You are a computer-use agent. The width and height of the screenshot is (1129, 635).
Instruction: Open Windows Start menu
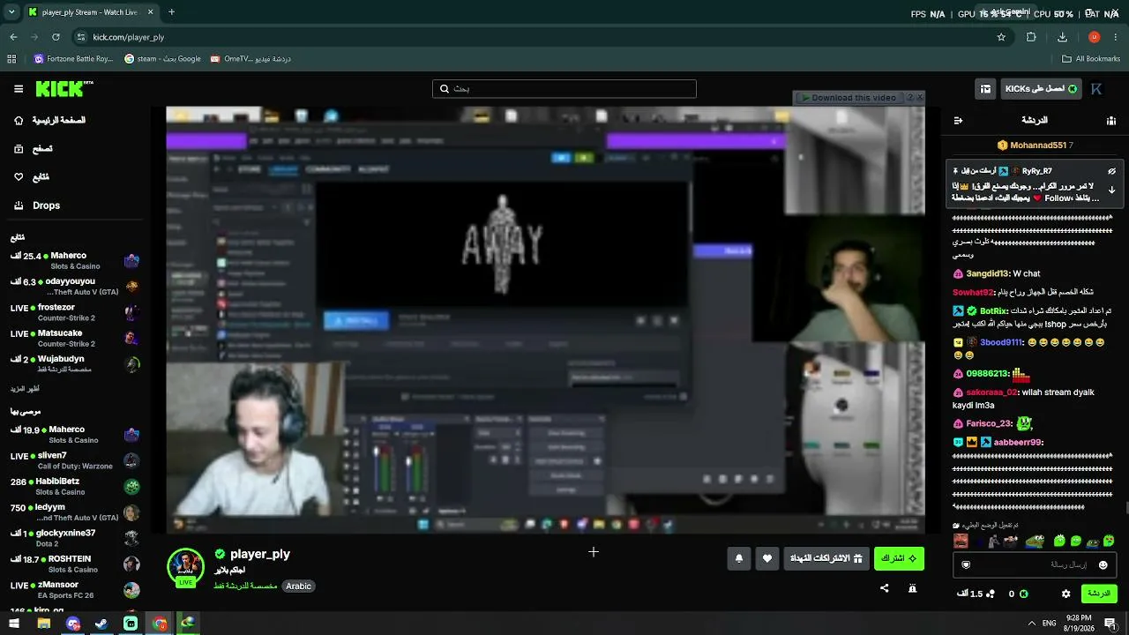(14, 624)
